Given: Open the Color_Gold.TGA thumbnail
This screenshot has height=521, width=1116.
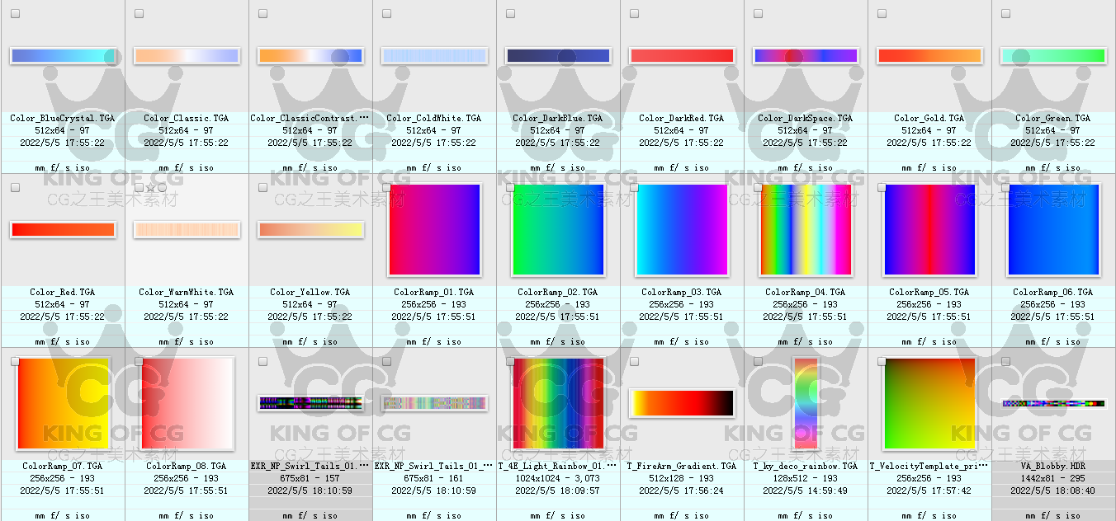Looking at the screenshot, I should click(929, 55).
